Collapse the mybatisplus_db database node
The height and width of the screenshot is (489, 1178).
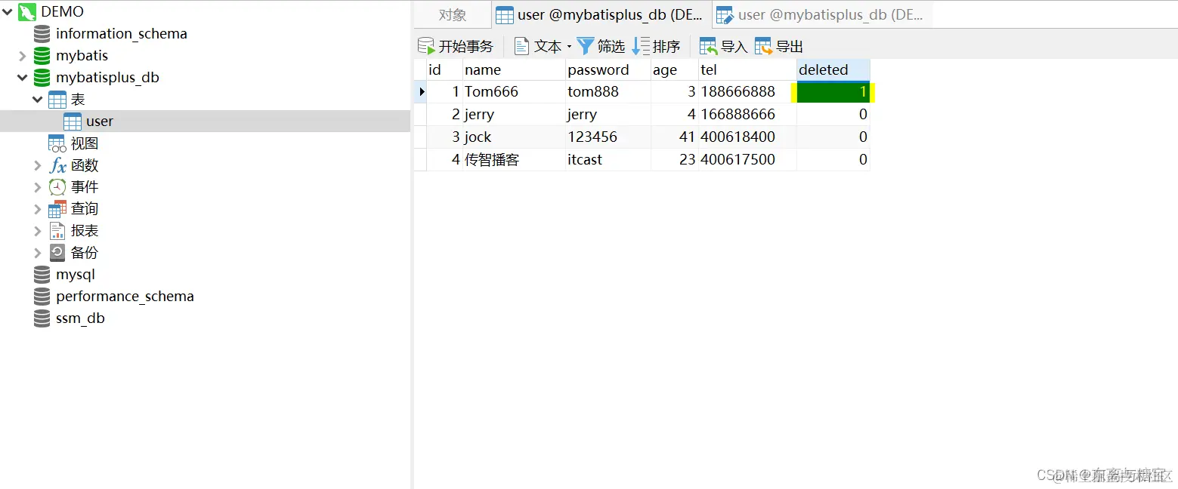(x=23, y=78)
